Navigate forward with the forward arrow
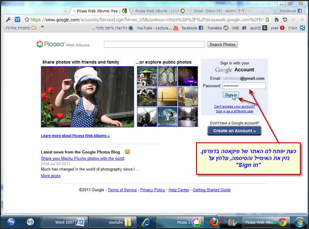Image resolution: width=309 pixels, height=229 pixels. point(302,20)
